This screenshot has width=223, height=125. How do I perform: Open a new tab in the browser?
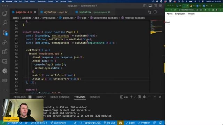tap(212, 6)
